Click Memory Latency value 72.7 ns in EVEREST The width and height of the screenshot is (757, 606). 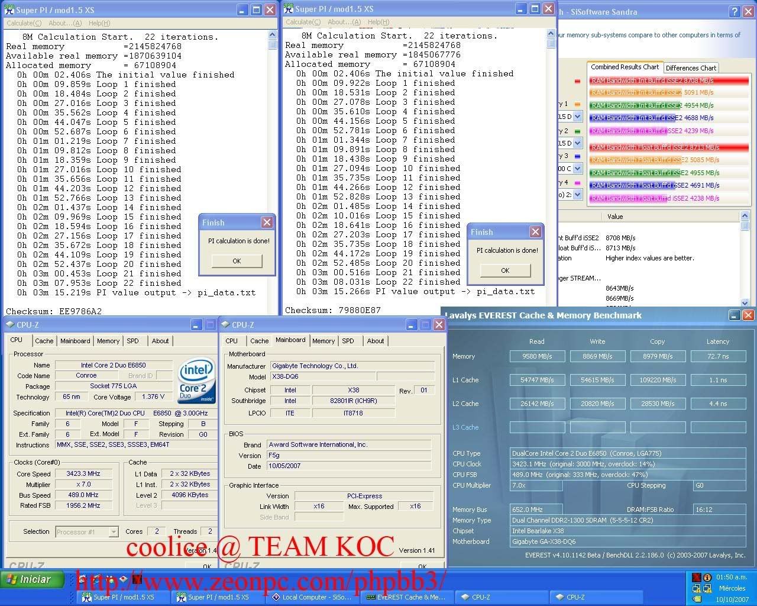tap(718, 356)
